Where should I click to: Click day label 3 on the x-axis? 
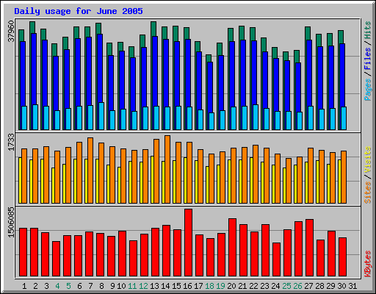[46, 286]
